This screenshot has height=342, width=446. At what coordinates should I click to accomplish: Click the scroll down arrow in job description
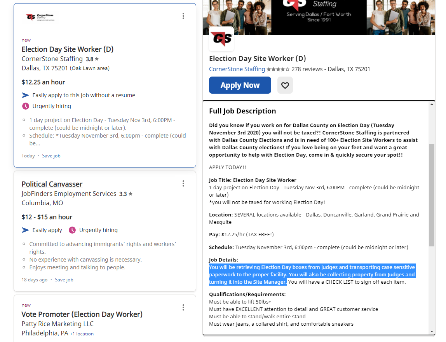tap(432, 332)
